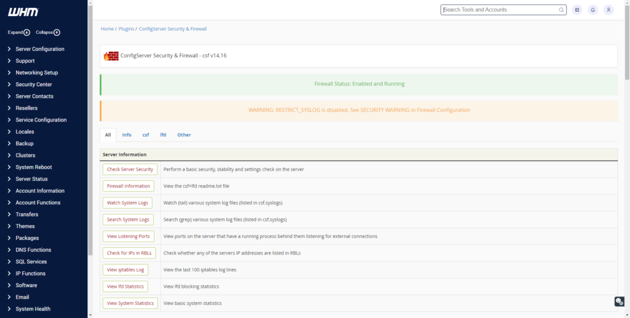Viewport: 630px width, 318px height.
Task: Click "View basic system statistics" description
Action: 193,303
